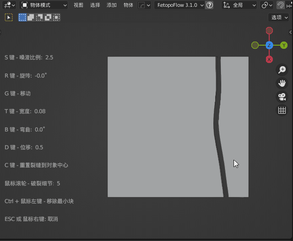Click the 'R 键 - 旋转: -0.0°' text
Screen dimensions: 293x241
tap(26, 76)
